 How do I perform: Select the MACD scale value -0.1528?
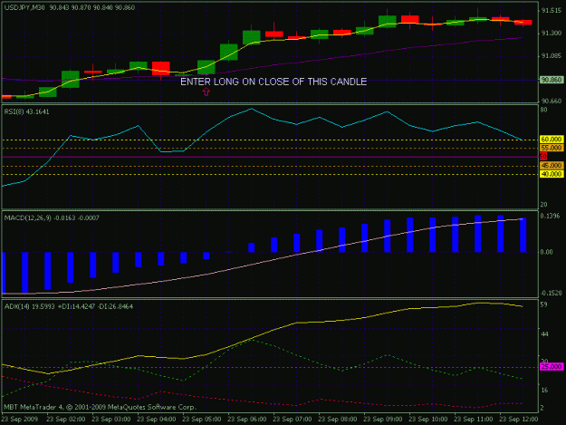(x=551, y=294)
